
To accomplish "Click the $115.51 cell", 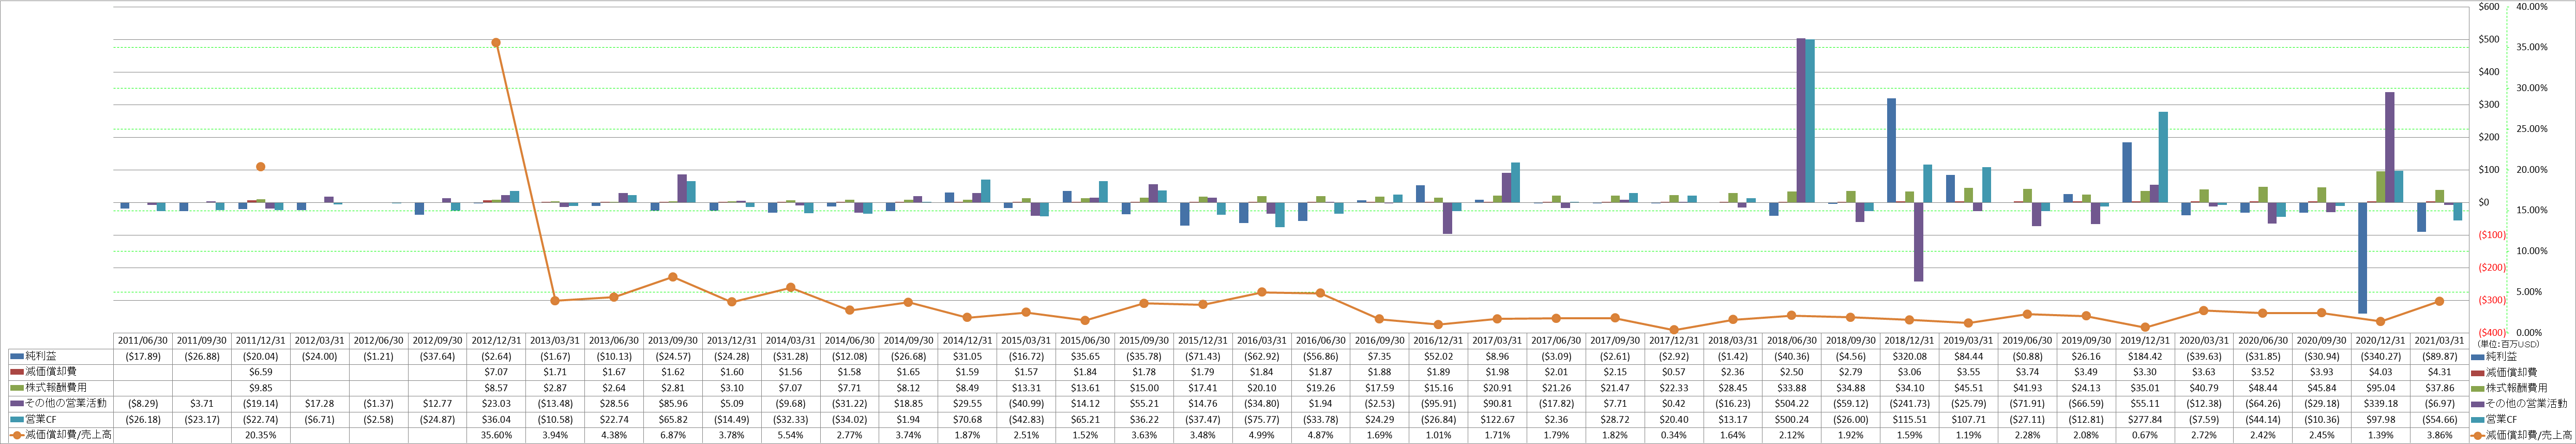I will (1909, 420).
